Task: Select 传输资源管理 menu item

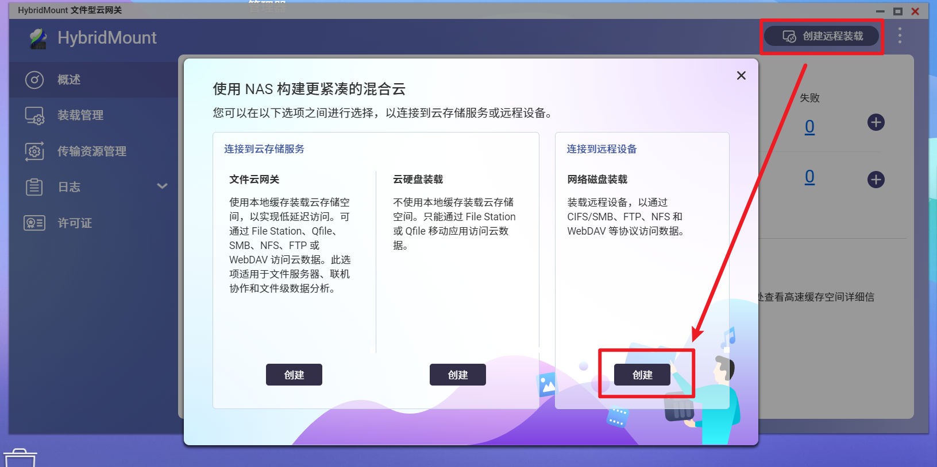Action: pos(93,151)
